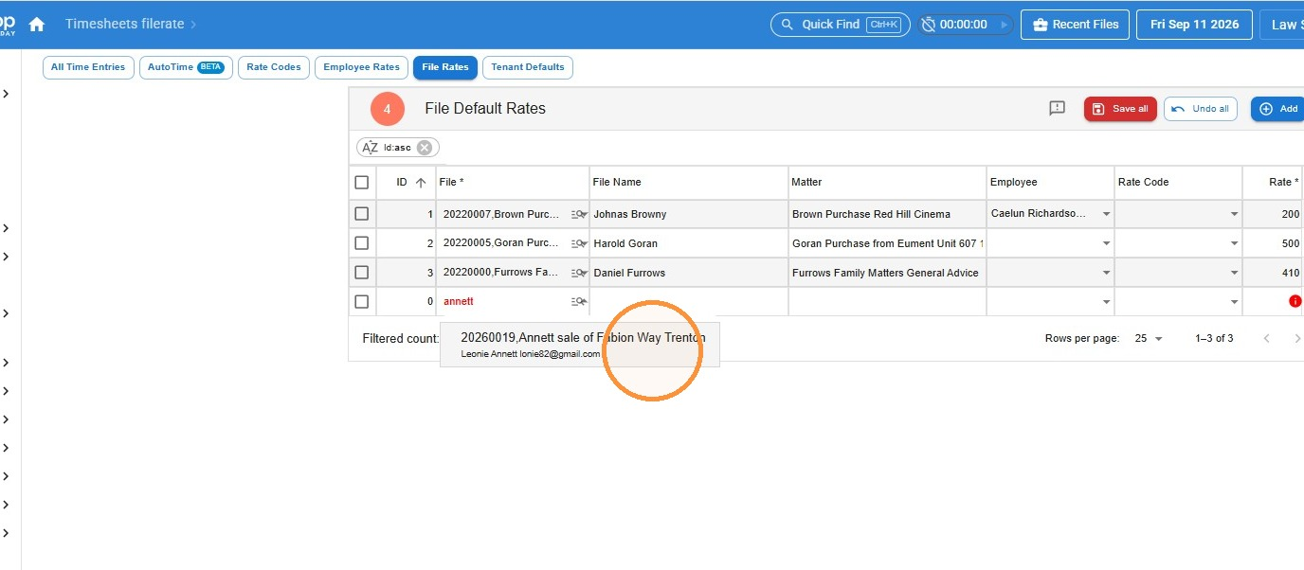Check the new annett row checkbox

point(361,301)
